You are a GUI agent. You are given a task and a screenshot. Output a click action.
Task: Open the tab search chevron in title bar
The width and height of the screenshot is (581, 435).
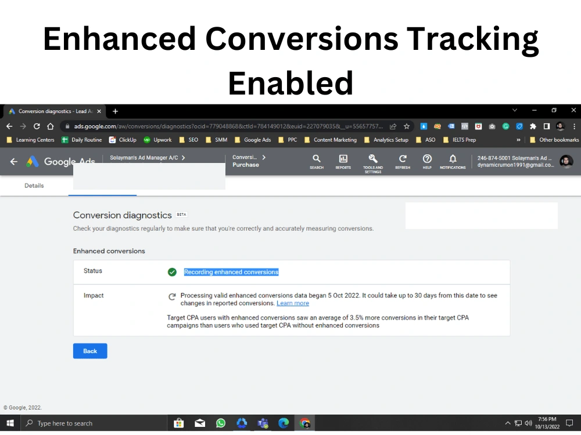[515, 110]
